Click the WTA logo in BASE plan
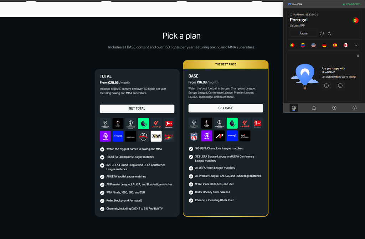365x239 pixels. point(207,136)
